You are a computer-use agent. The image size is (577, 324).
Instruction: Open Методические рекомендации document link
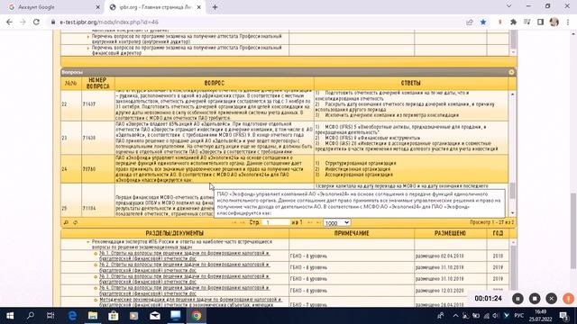[x=190, y=302]
